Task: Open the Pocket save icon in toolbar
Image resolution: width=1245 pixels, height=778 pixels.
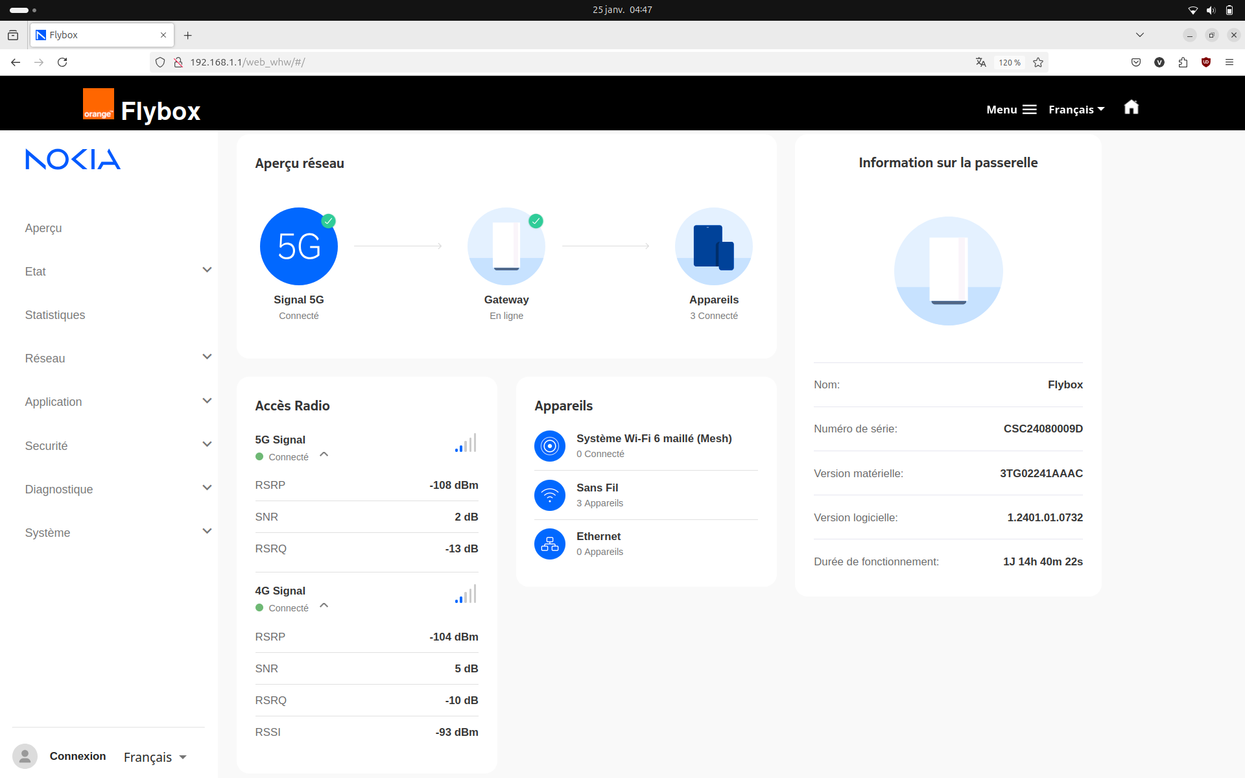Action: pos(1136,62)
